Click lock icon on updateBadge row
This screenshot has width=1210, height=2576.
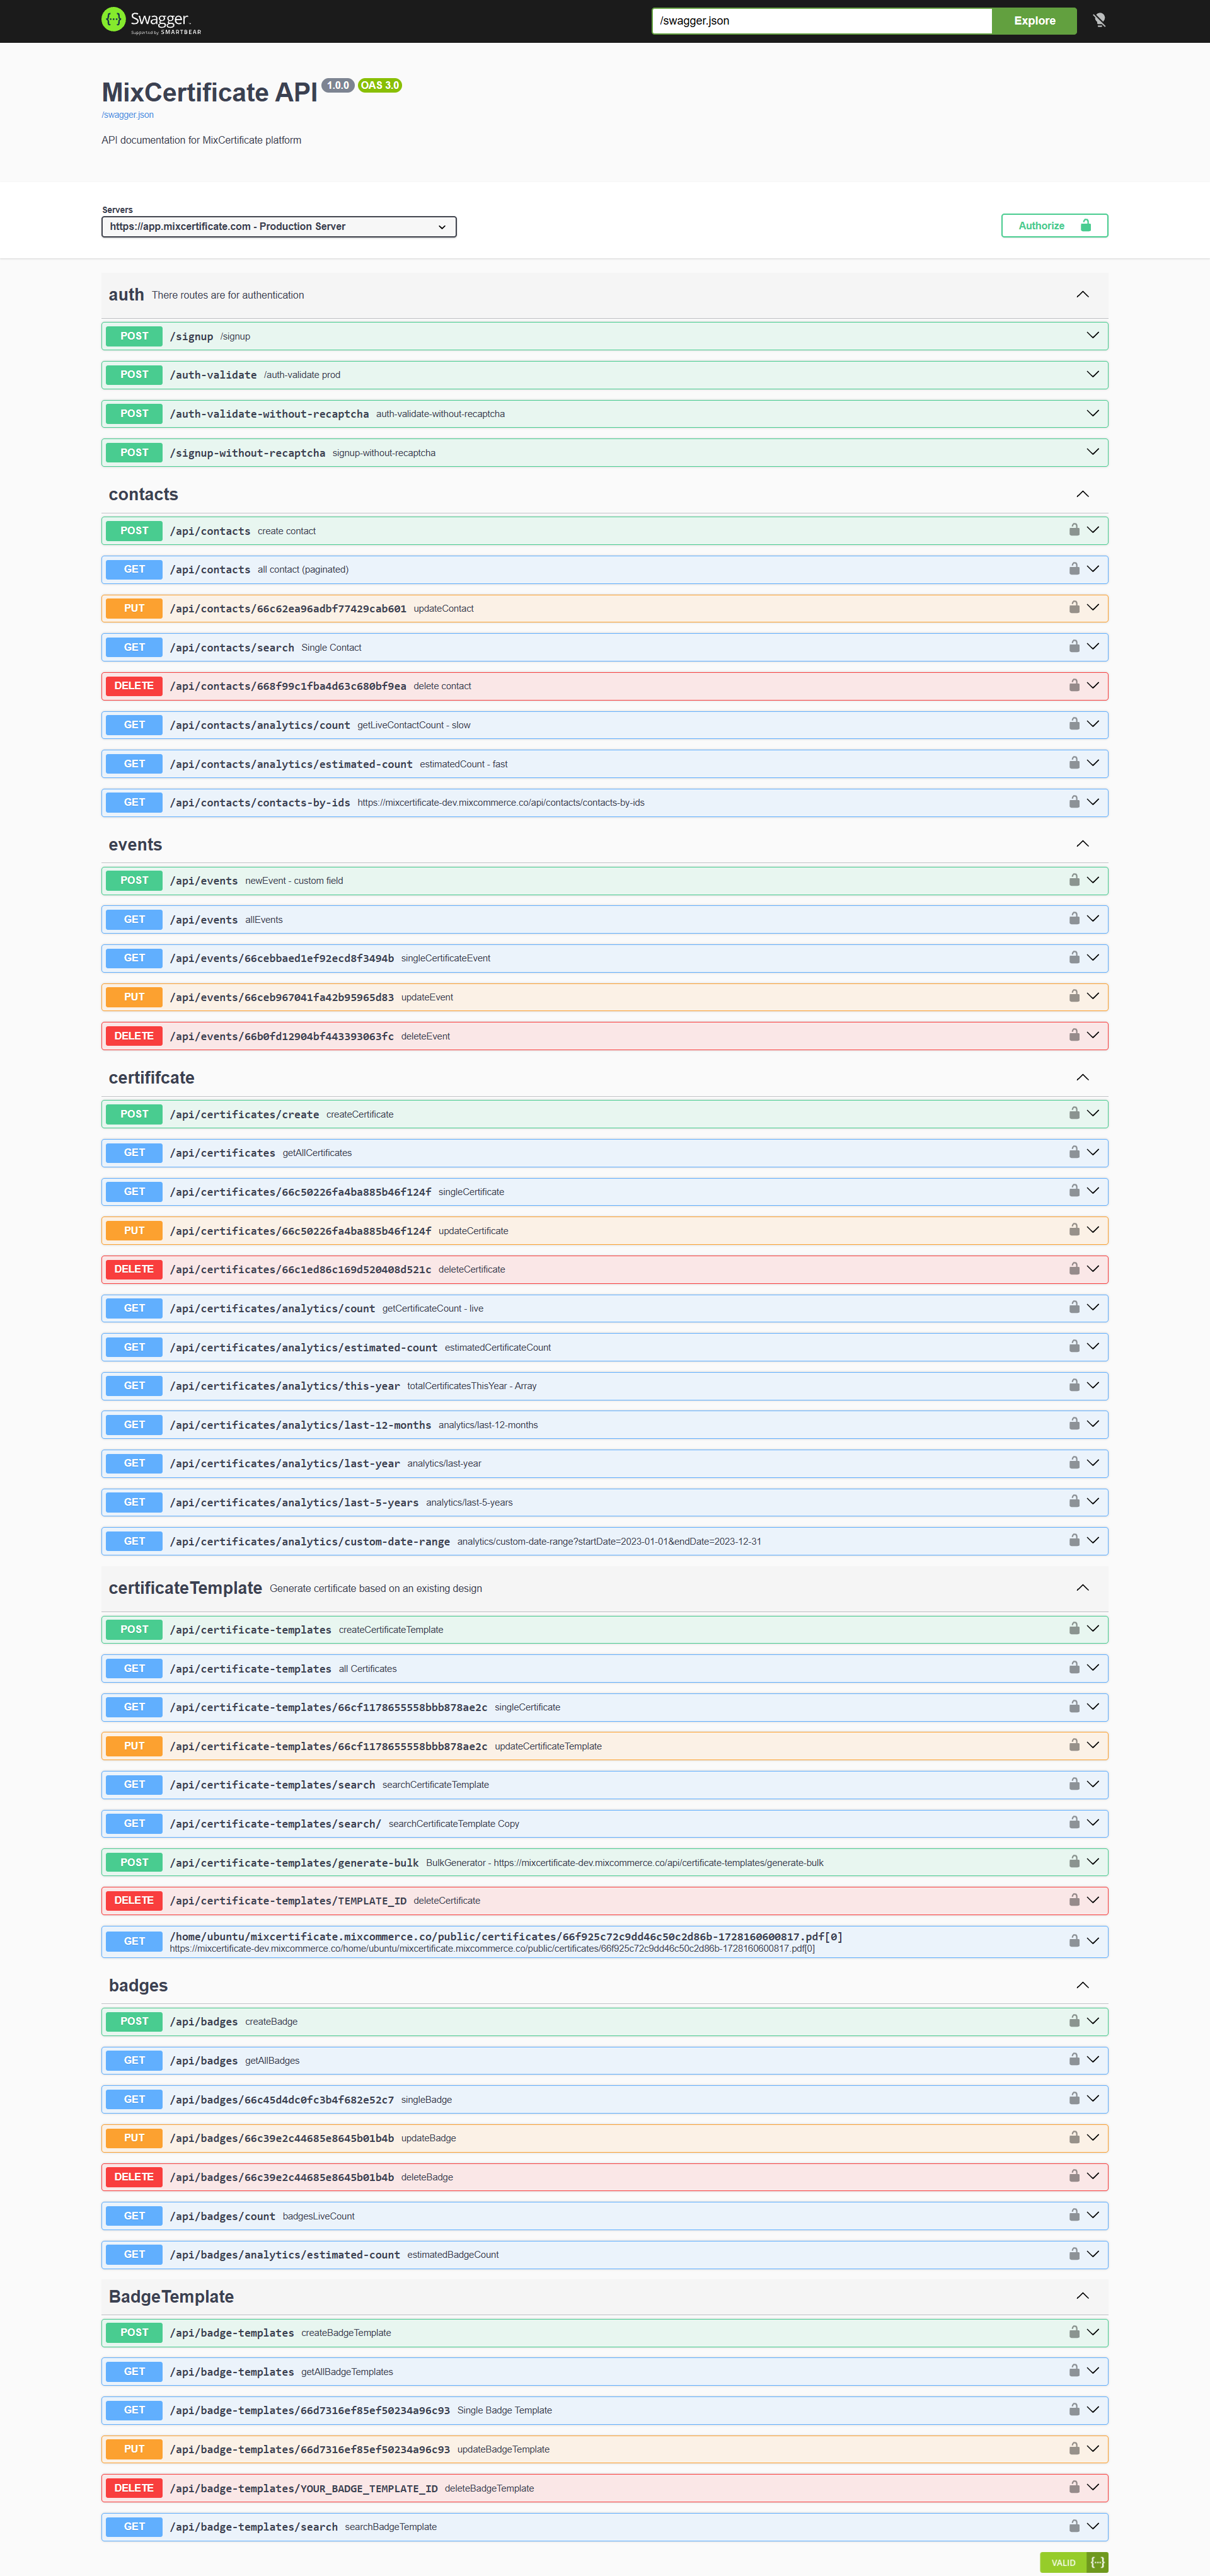(x=1074, y=2138)
